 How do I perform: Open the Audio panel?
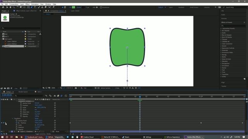[223, 15]
